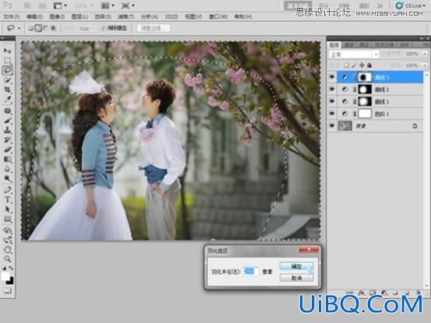Click the background color swatch
The width and height of the screenshot is (431, 323).
[10, 281]
